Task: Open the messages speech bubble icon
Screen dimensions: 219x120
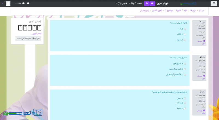Action: pyautogui.click(x=23, y=4)
